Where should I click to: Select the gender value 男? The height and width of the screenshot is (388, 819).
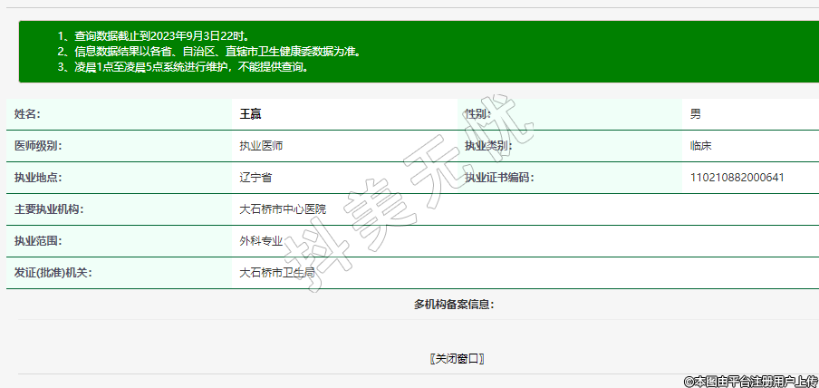click(x=695, y=114)
